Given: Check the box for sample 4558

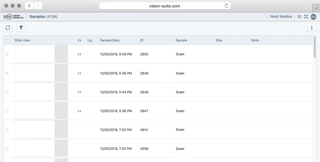Looking at the screenshot, I should [7, 149].
